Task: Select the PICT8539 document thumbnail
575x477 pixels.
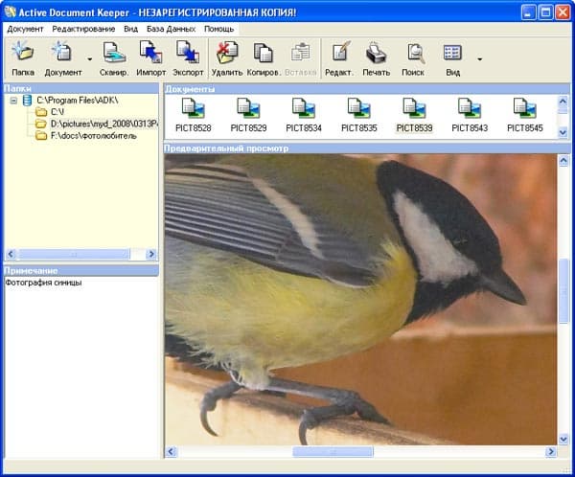Action: [x=414, y=115]
